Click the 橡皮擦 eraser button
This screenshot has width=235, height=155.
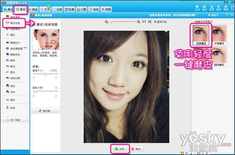tap(45, 111)
